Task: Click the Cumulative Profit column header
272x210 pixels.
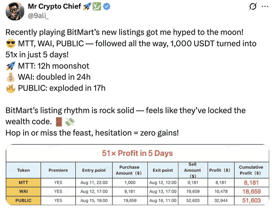Action: 251,170
